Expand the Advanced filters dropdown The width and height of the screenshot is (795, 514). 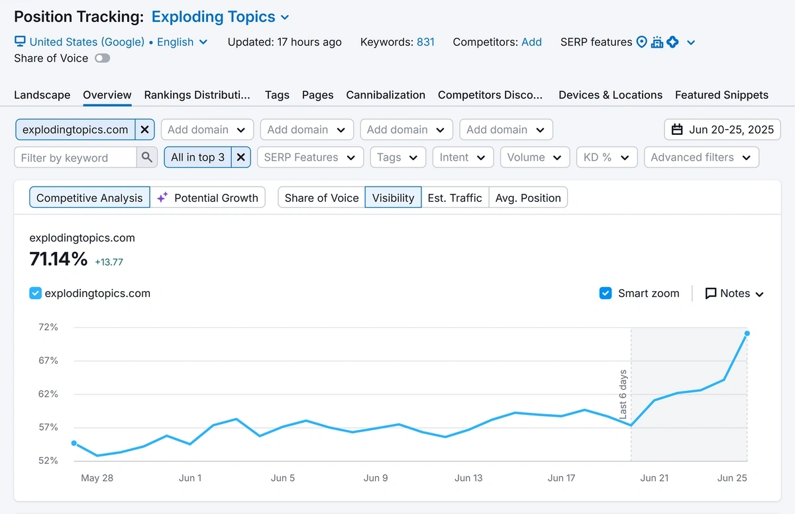(x=702, y=157)
